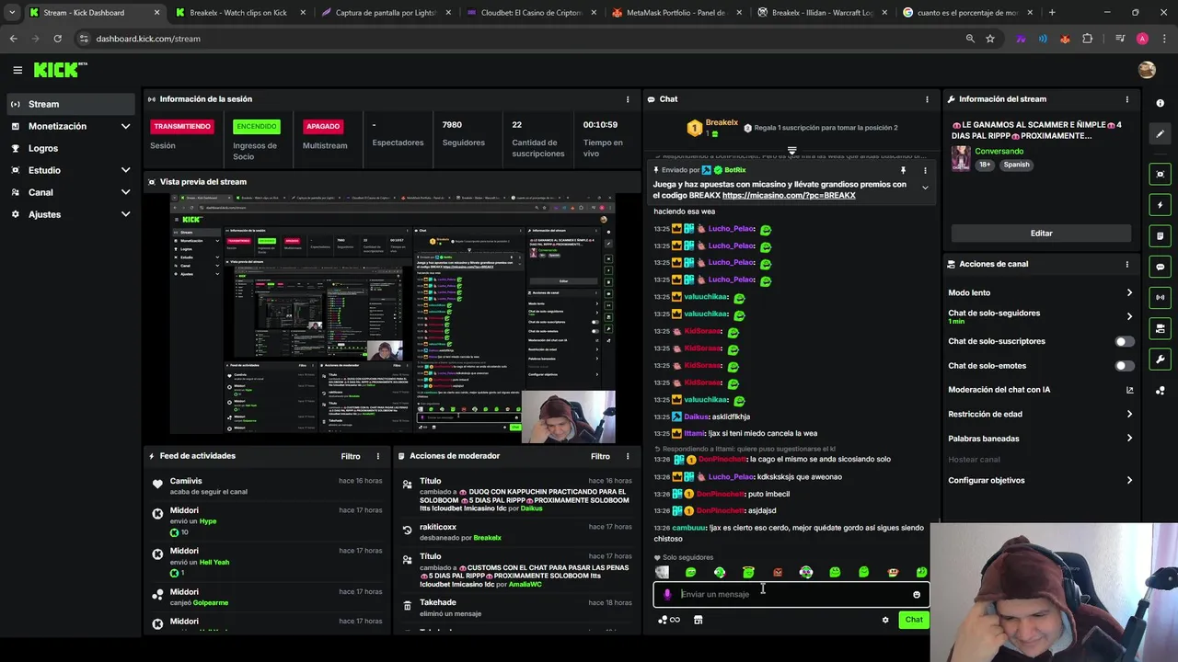Image resolution: width=1178 pixels, height=662 pixels.
Task: Open the Restricción de edad options
Action: [x=1041, y=414]
